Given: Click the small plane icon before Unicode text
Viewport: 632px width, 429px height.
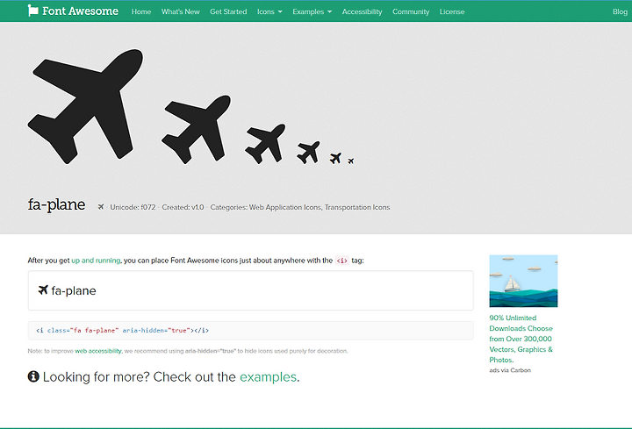Looking at the screenshot, I should pyautogui.click(x=101, y=207).
